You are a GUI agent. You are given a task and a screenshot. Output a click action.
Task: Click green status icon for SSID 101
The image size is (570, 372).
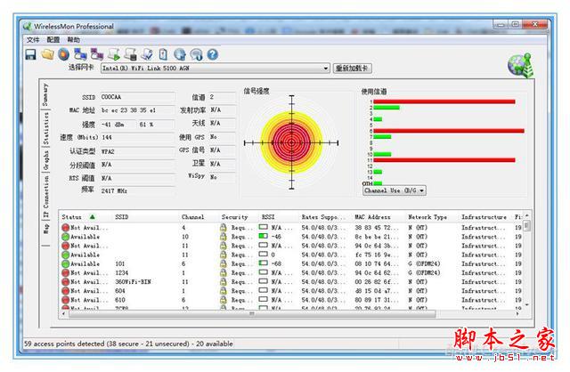coord(65,263)
